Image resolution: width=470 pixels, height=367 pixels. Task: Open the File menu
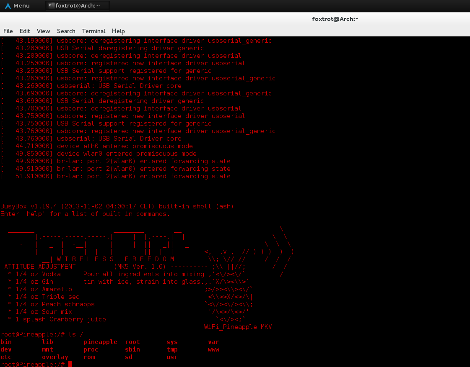point(8,31)
